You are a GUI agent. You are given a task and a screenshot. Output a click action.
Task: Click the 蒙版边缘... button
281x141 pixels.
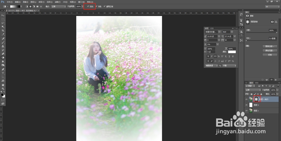[270, 46]
